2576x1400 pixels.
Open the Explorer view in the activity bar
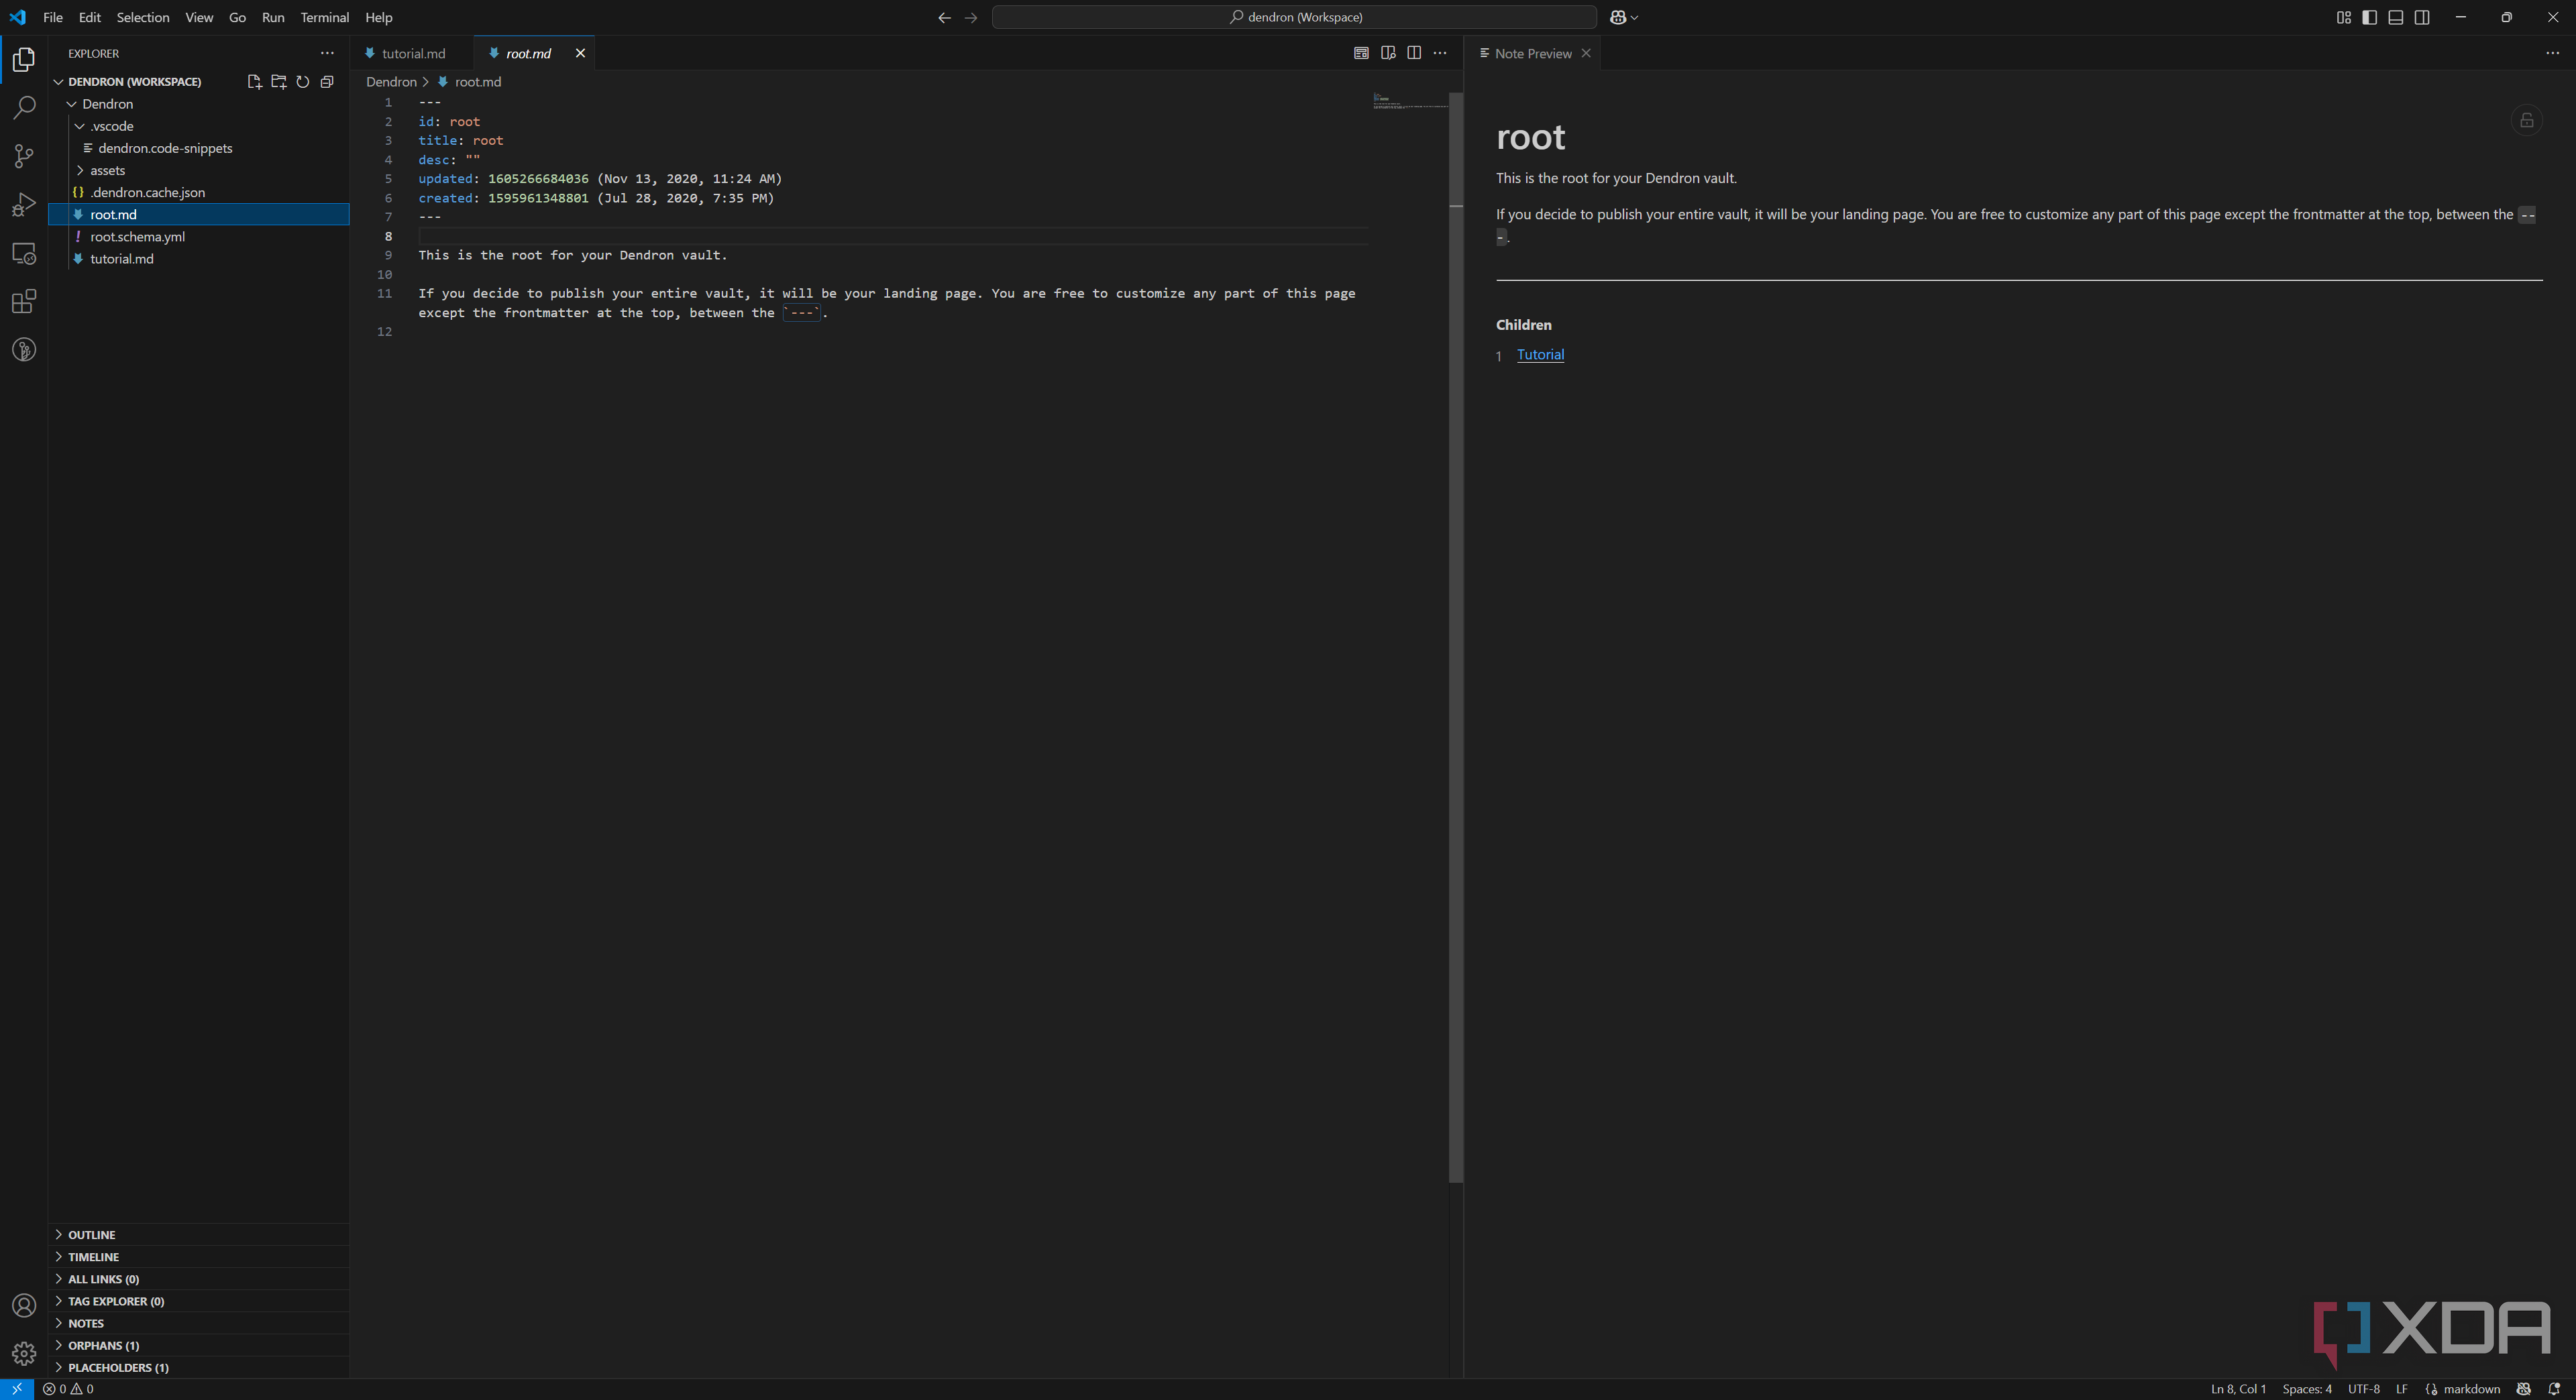pos(24,60)
